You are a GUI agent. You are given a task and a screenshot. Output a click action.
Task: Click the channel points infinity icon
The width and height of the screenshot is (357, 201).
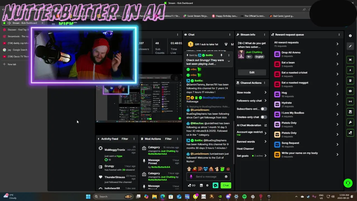pyautogui.click(x=192, y=185)
